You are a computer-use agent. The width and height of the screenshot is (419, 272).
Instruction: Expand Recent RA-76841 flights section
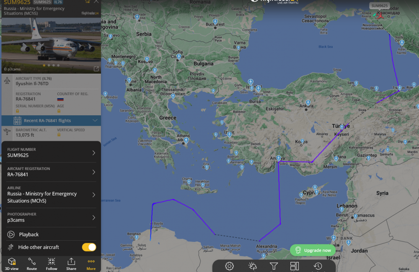pyautogui.click(x=51, y=121)
